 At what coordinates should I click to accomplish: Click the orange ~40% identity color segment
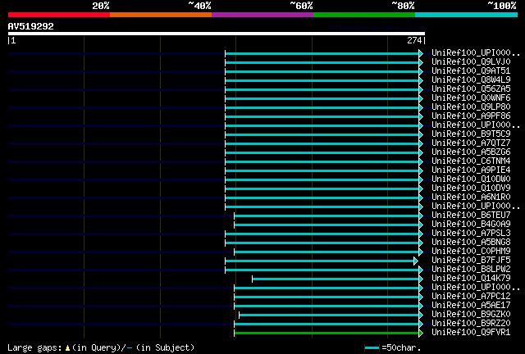point(161,15)
